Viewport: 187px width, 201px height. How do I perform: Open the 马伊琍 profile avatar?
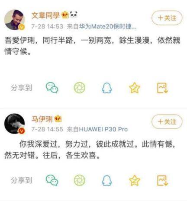click(x=14, y=124)
